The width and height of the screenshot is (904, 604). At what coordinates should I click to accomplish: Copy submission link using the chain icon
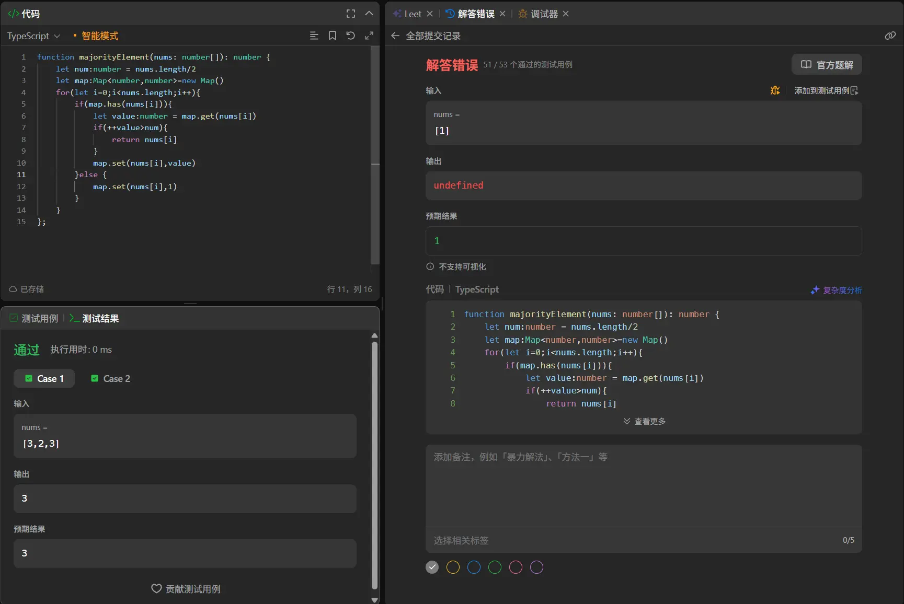tap(890, 36)
